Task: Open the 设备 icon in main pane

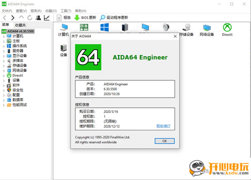Action: (64, 51)
